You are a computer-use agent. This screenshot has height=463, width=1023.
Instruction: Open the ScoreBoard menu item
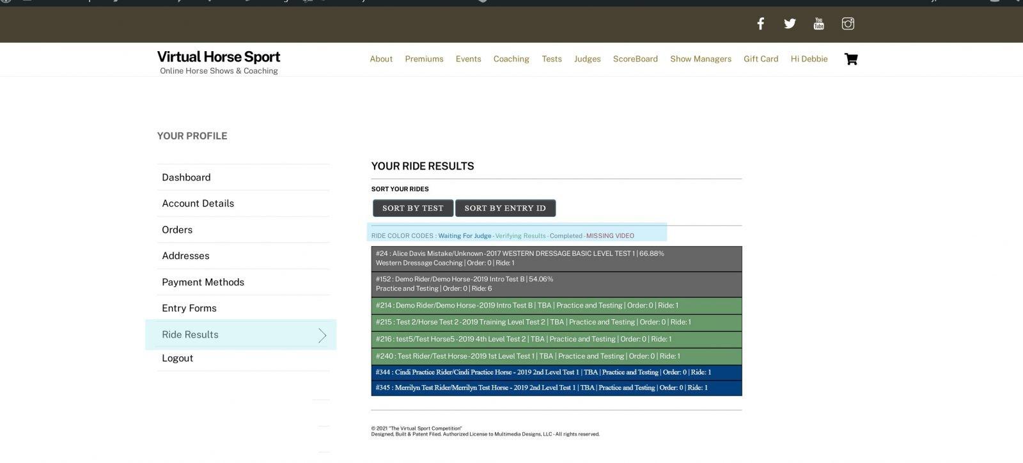[x=635, y=59]
